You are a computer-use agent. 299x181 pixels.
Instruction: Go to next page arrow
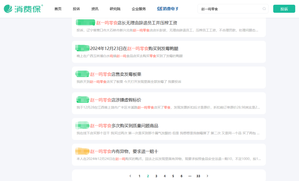(207, 176)
